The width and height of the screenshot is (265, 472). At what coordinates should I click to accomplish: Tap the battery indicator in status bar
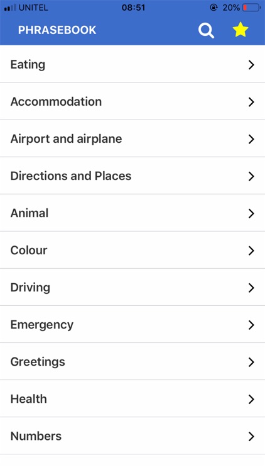point(252,8)
